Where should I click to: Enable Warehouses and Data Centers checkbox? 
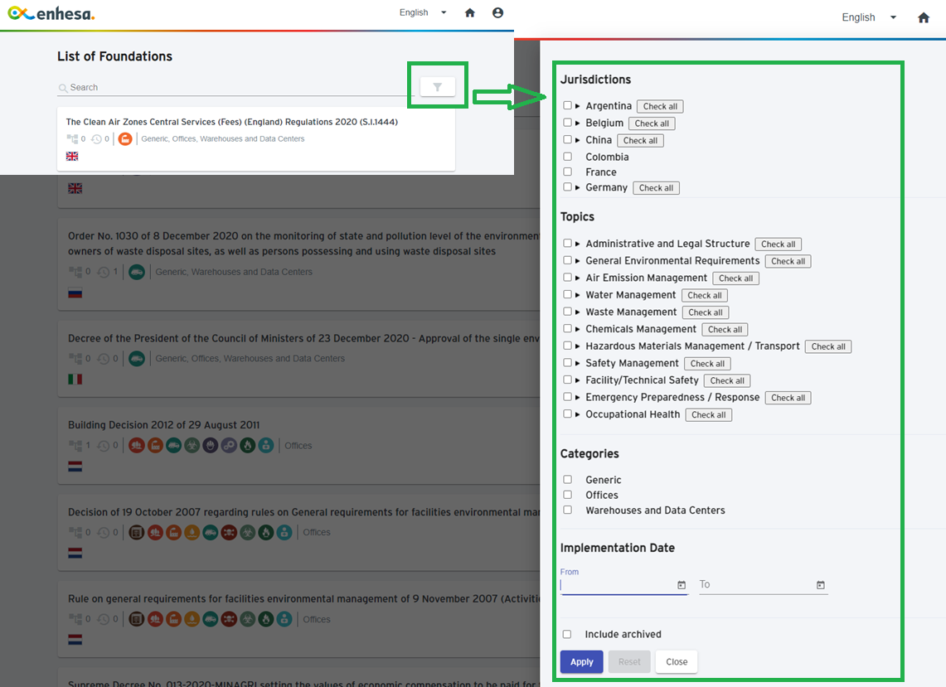coord(567,510)
